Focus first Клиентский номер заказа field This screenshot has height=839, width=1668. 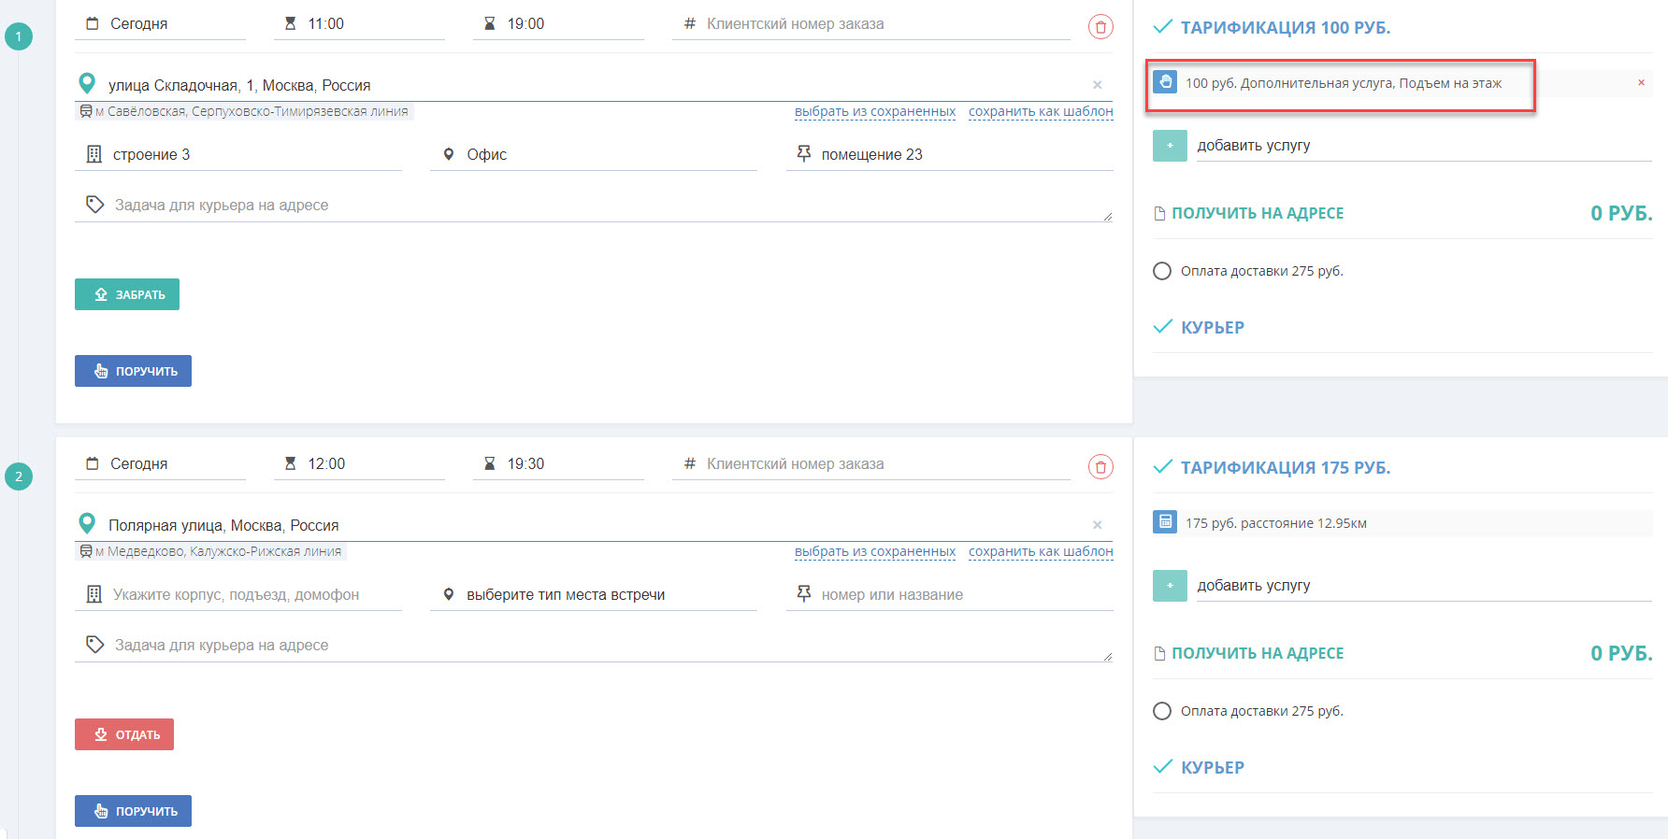pyautogui.click(x=871, y=23)
